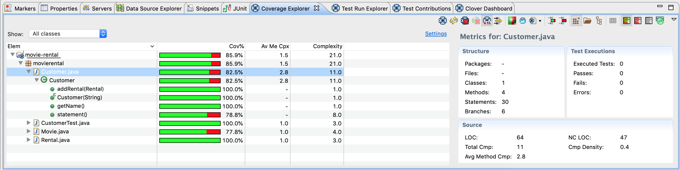This screenshot has width=680, height=170.
Task: Click the movierental package icon
Action: (28, 63)
